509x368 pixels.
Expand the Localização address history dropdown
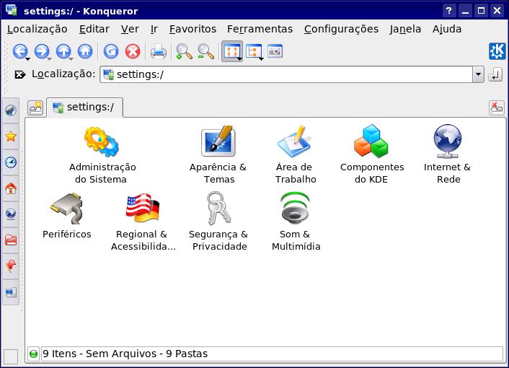click(x=478, y=74)
